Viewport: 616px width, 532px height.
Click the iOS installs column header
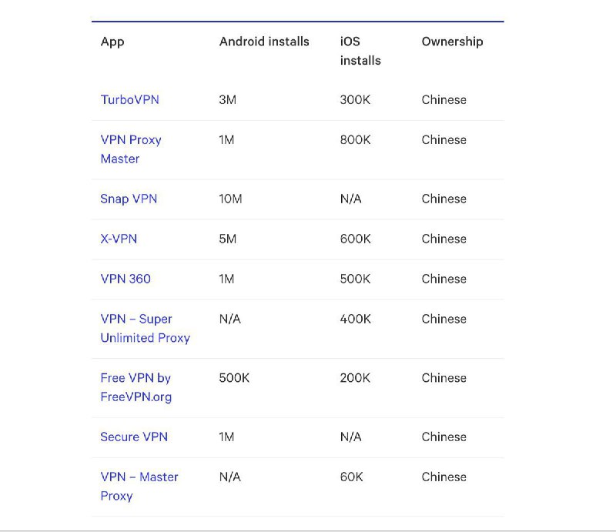[360, 51]
